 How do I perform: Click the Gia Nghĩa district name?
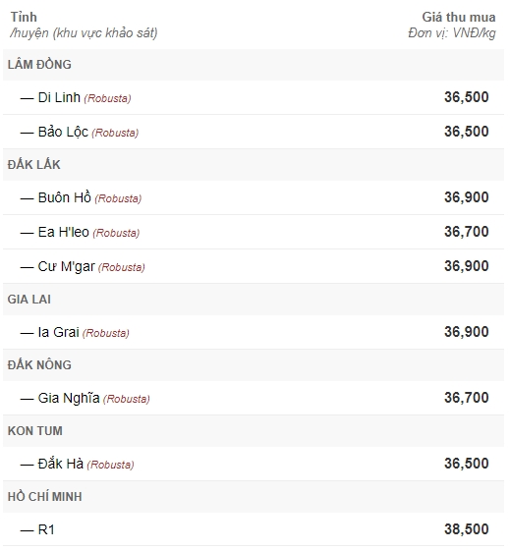tap(69, 398)
